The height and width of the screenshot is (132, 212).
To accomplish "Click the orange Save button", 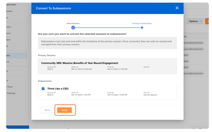I will (x=65, y=110).
